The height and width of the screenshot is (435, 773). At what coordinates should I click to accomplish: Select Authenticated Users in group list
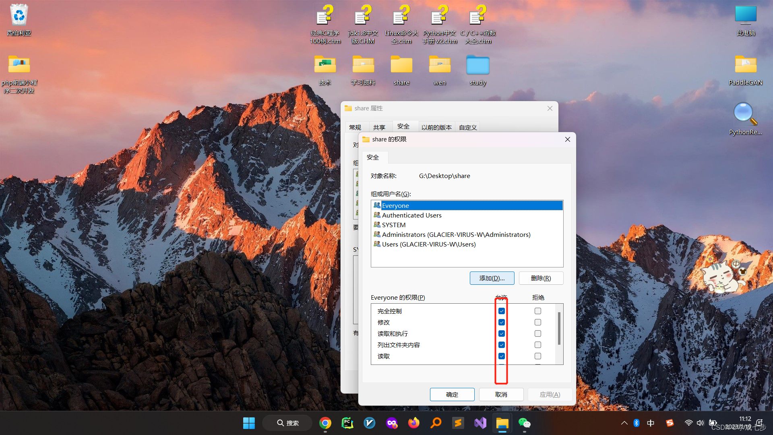[x=411, y=215]
